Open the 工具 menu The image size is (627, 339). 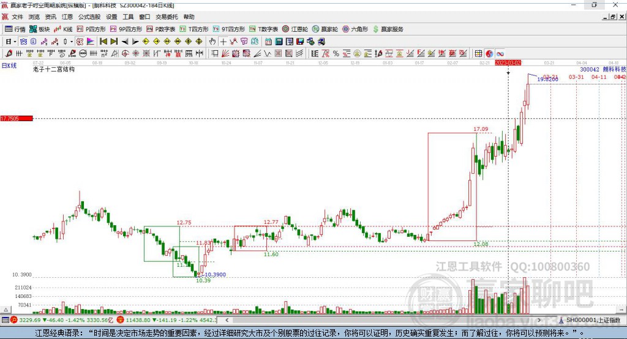[128, 17]
